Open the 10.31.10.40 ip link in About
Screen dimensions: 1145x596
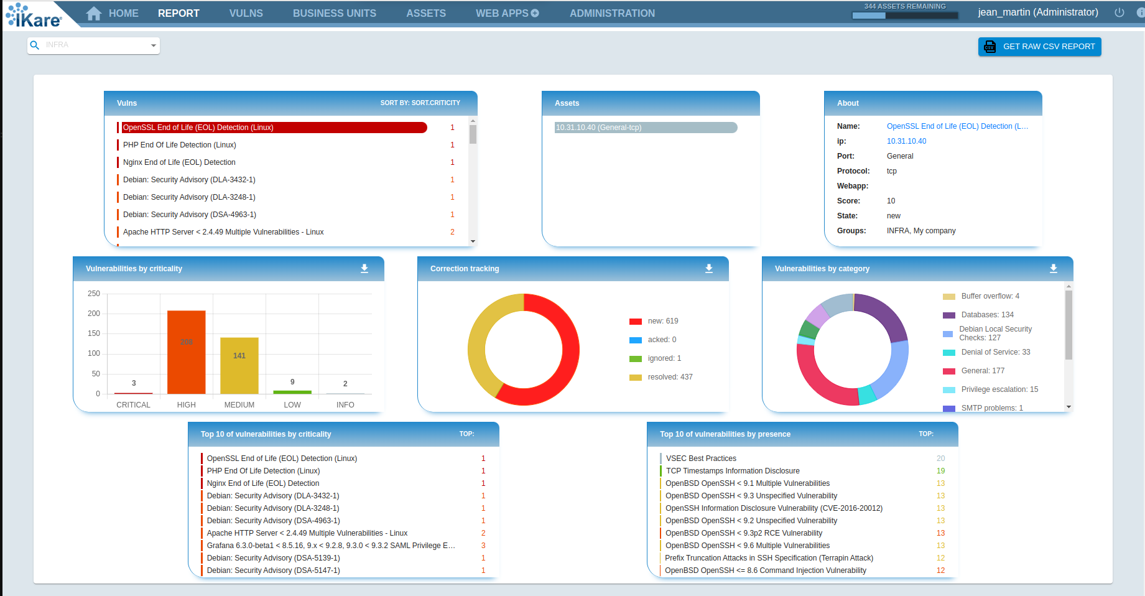[x=906, y=141]
